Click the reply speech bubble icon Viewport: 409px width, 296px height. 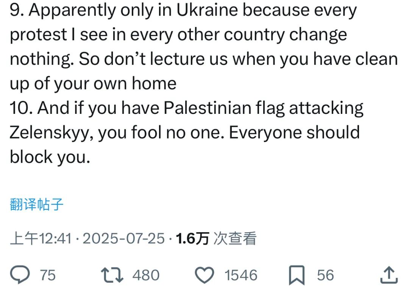(x=20, y=274)
